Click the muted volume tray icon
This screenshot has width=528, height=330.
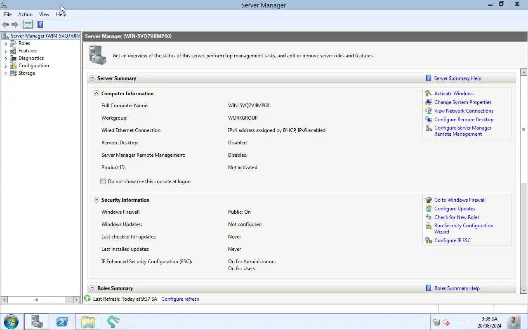click(x=446, y=323)
